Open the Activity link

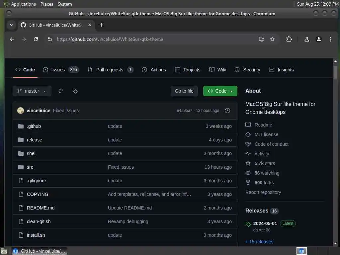click(262, 154)
